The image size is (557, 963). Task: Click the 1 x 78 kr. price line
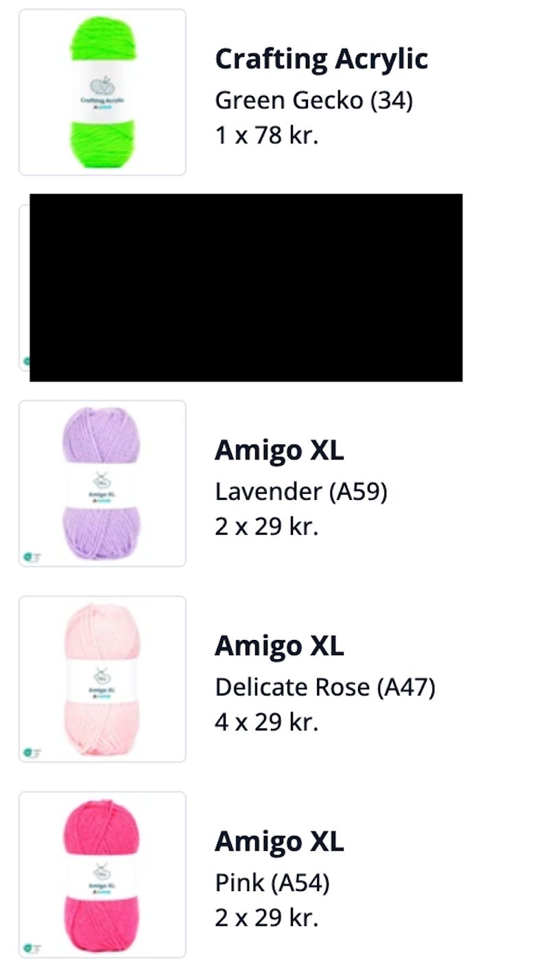[x=267, y=135]
